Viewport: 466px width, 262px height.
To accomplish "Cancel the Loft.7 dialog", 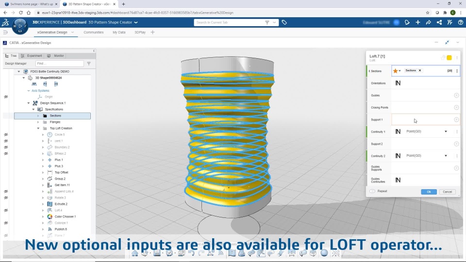I will pyautogui.click(x=447, y=192).
